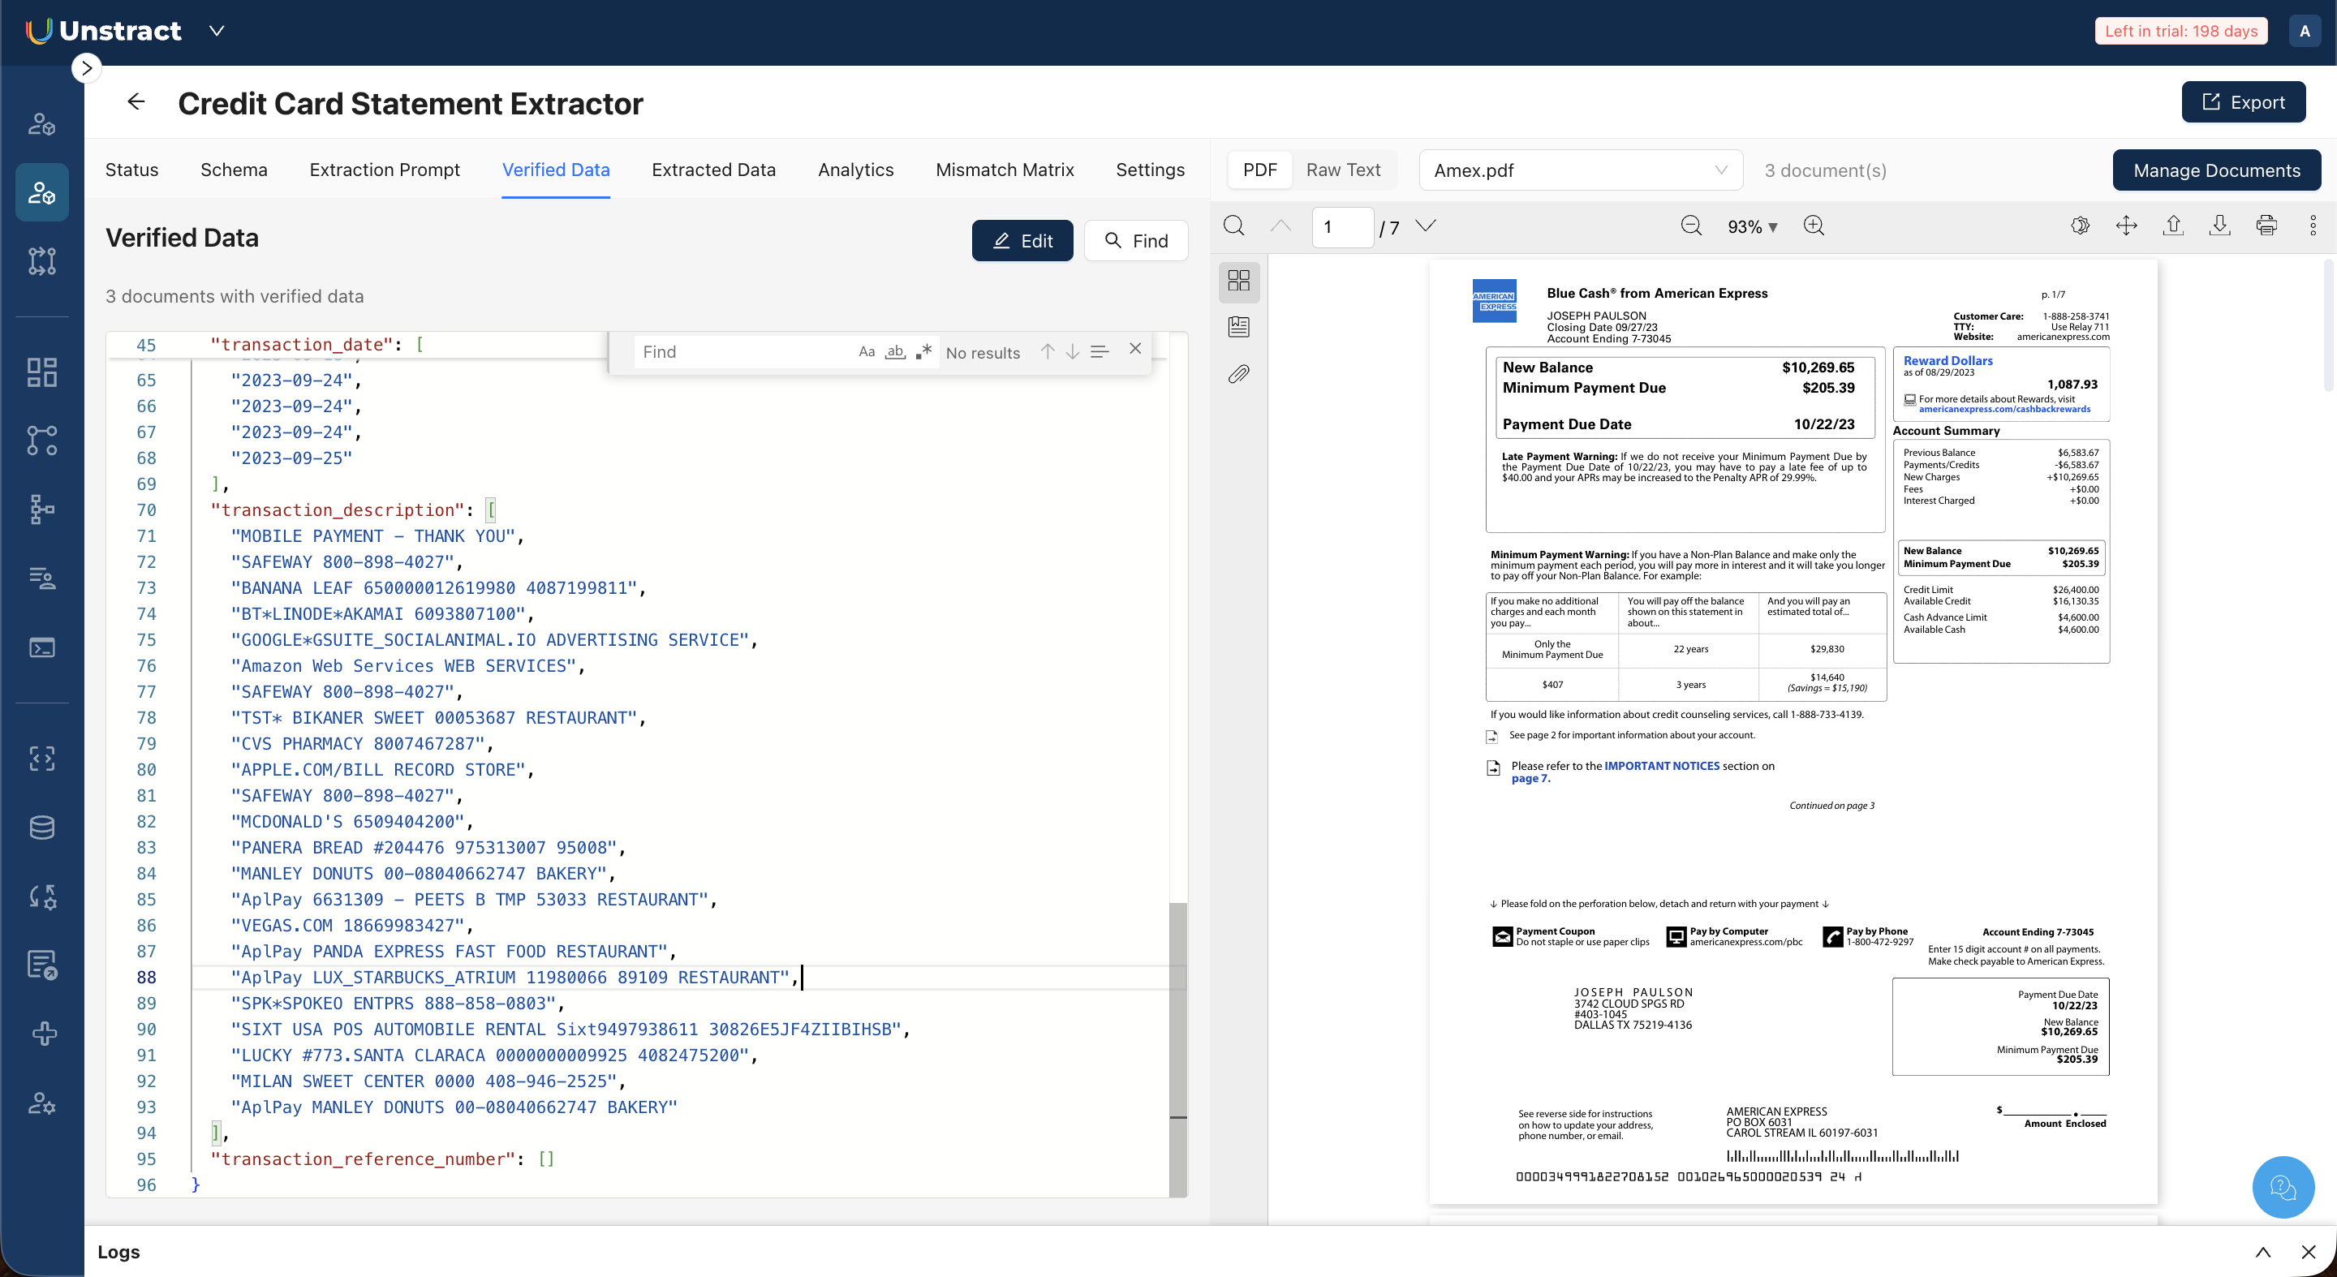Open the PDF thumbnails panel icon
Screen dimensions: 2337x1277
[x=1238, y=280]
